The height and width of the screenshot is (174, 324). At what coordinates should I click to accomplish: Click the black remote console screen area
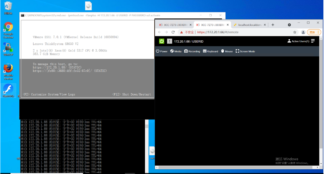pyautogui.click(x=237, y=110)
